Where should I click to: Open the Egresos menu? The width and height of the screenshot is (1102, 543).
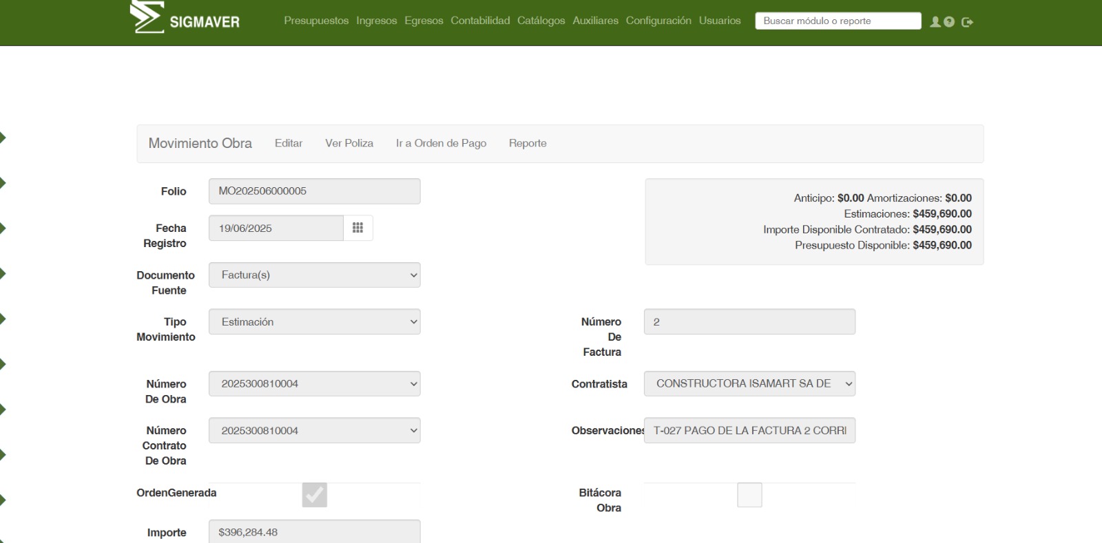click(424, 21)
